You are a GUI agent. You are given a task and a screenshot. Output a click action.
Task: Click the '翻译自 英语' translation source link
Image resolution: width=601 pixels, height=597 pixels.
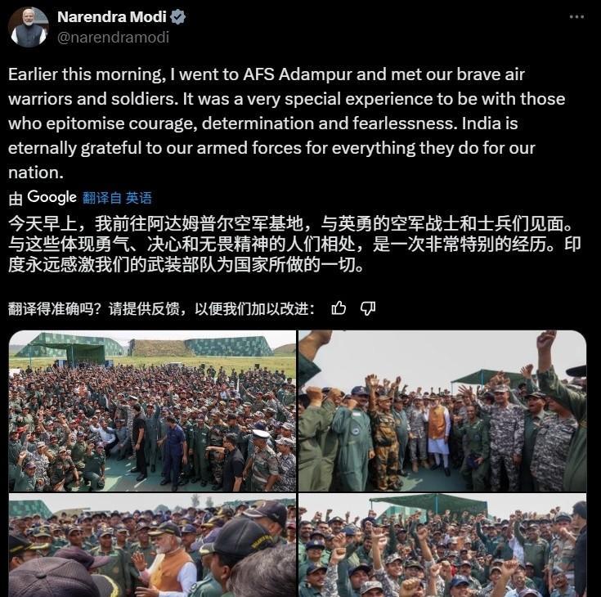pos(117,198)
